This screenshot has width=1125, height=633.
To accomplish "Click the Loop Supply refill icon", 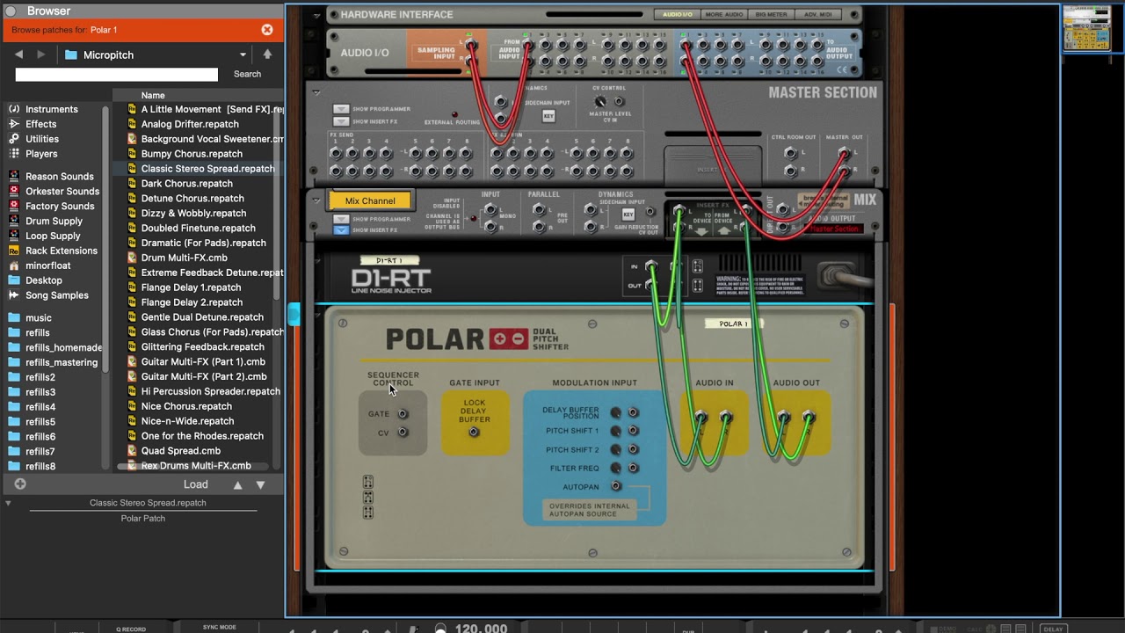I will 14,236.
